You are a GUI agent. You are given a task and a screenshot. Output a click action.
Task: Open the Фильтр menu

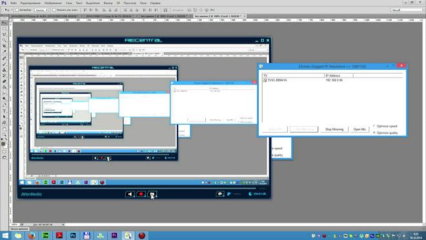click(108, 3)
